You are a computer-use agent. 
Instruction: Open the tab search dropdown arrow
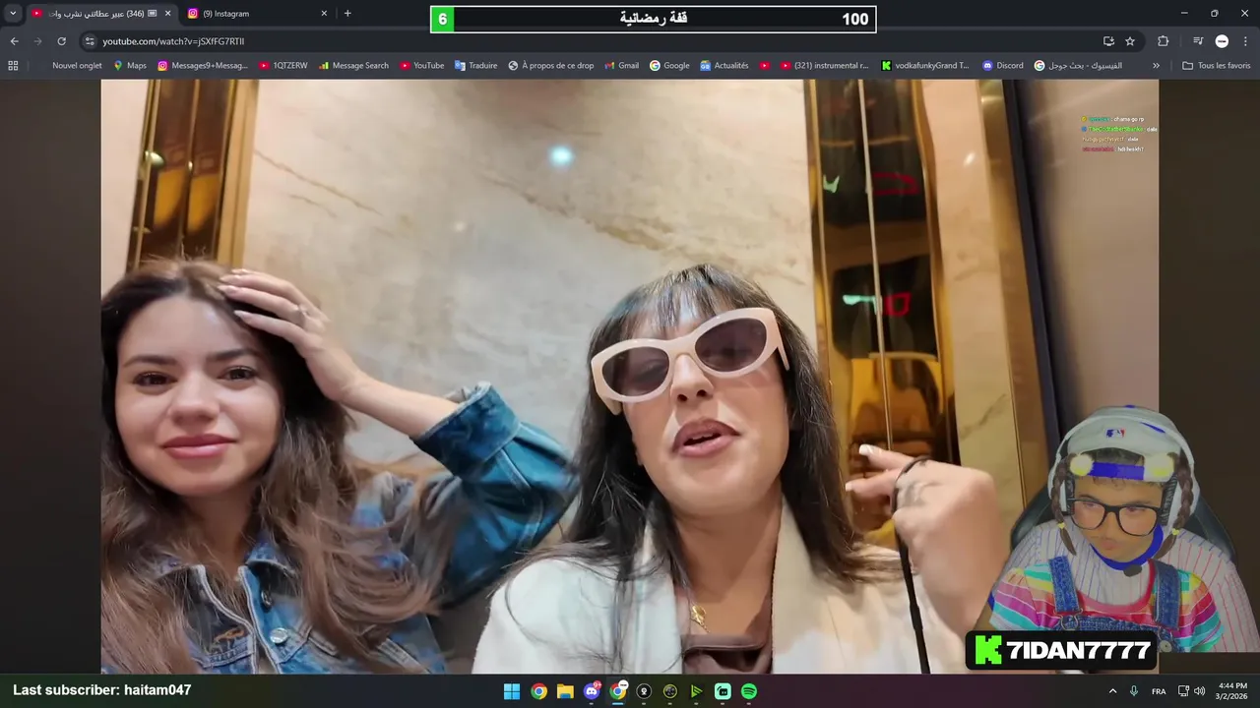pyautogui.click(x=13, y=14)
